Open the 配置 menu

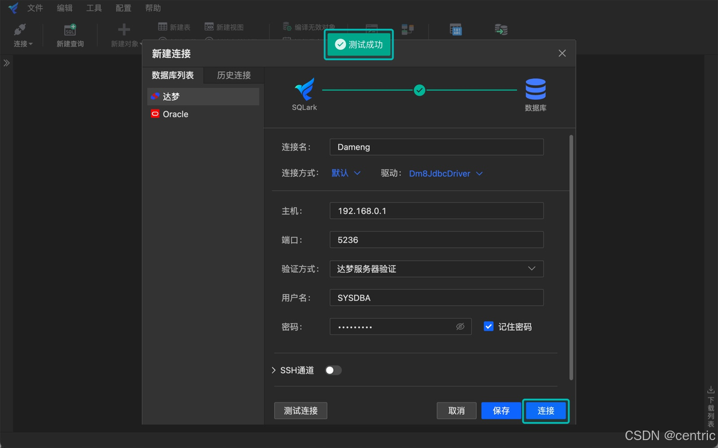(x=123, y=8)
